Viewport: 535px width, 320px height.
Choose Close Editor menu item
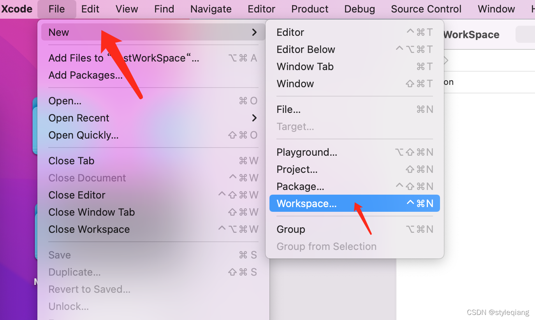click(153, 195)
